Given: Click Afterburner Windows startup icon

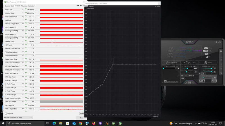Looking at the screenshot, I should click(x=216, y=42).
